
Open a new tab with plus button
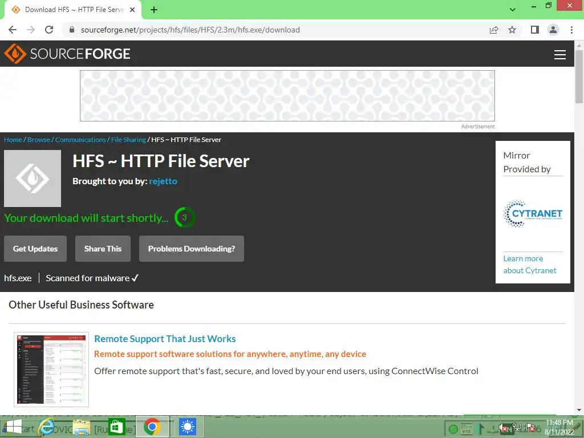point(154,10)
